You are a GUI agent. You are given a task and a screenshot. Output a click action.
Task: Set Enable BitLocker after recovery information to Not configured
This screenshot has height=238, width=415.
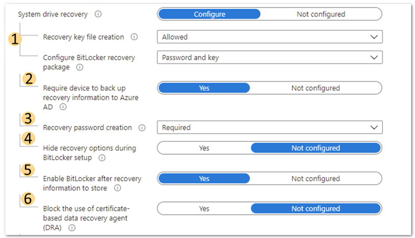click(316, 178)
